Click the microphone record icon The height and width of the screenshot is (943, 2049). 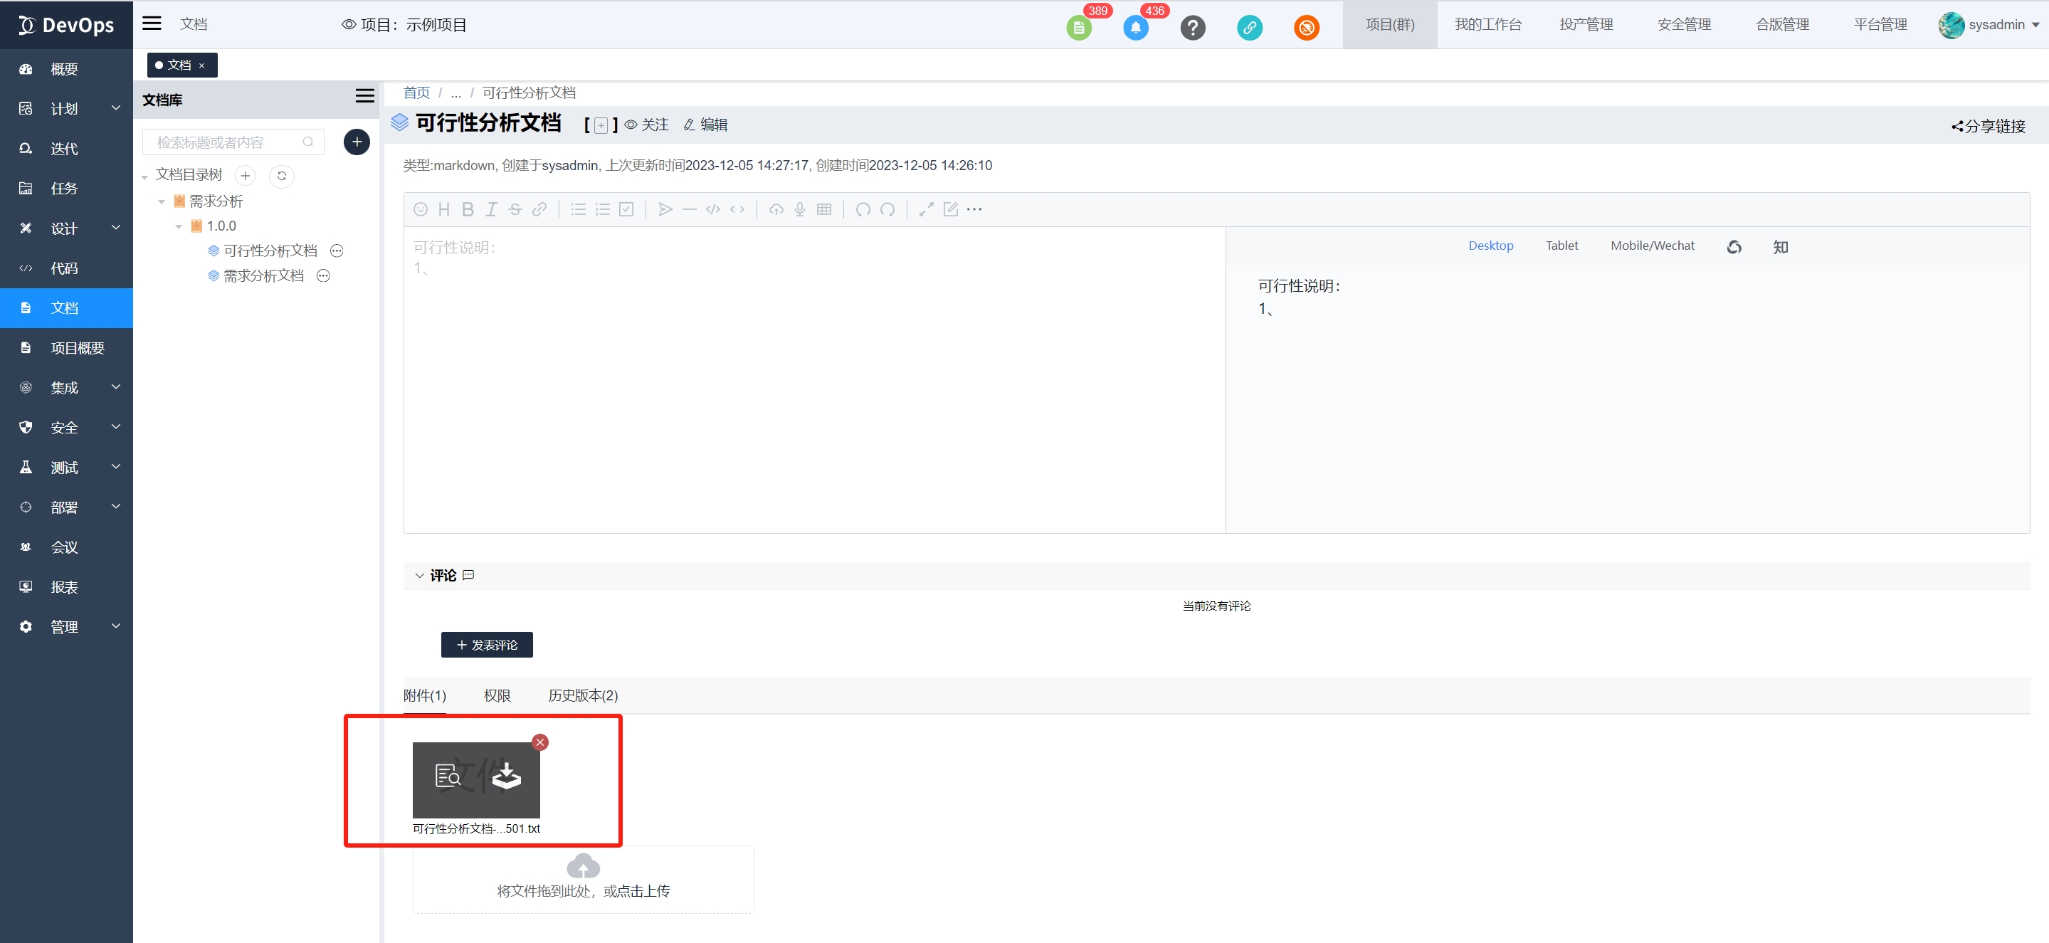tap(799, 209)
